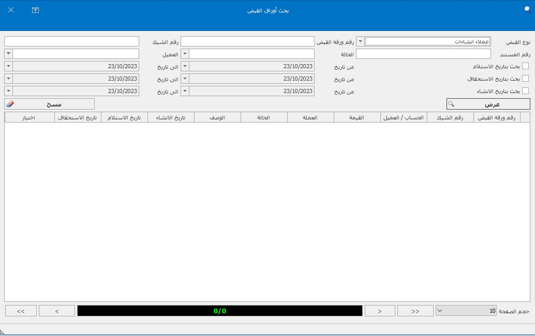Close the بحث أوراق القبض window

click(11, 10)
